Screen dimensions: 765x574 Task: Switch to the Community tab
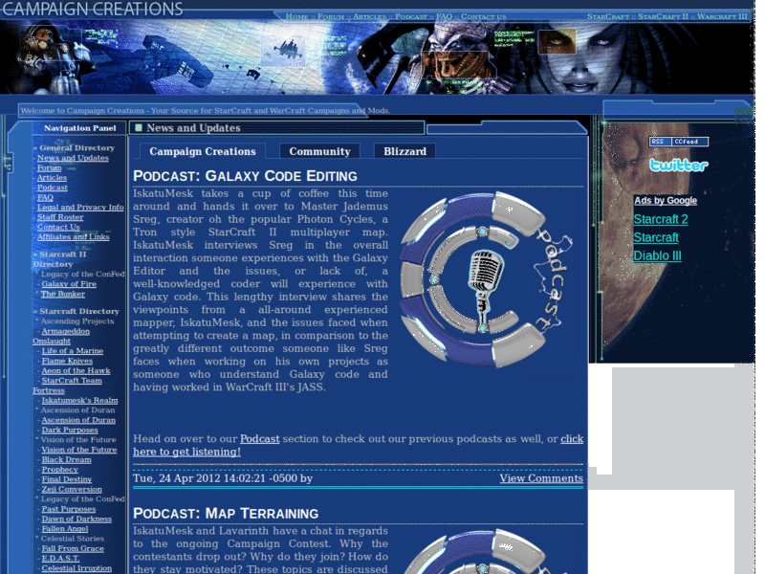319,150
